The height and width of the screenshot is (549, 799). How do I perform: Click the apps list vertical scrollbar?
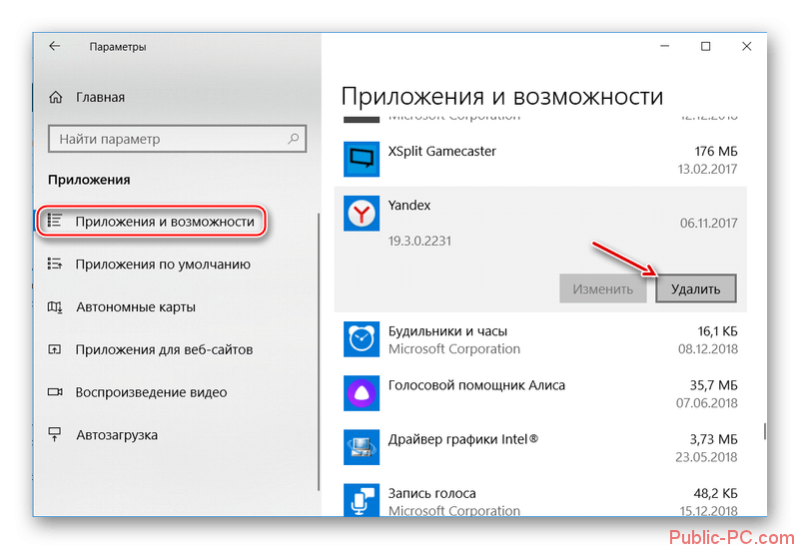pyautogui.click(x=764, y=431)
